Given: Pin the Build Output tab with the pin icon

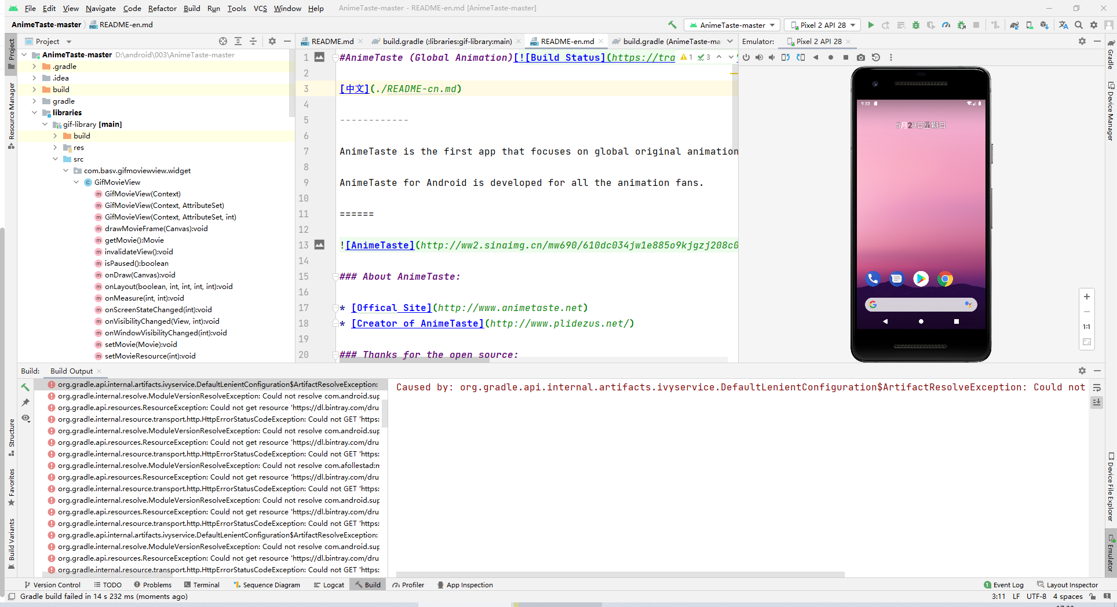Looking at the screenshot, I should pyautogui.click(x=25, y=403).
